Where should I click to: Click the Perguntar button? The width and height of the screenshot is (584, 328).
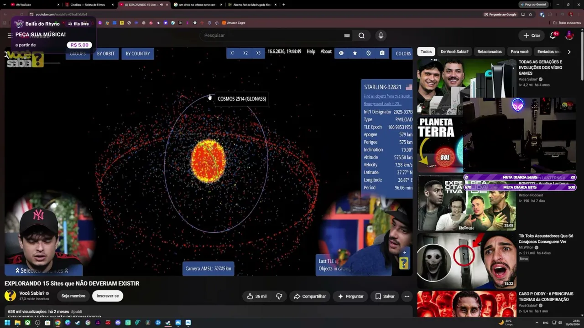(350, 296)
